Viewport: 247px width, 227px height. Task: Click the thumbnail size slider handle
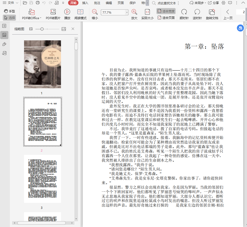[42, 29]
